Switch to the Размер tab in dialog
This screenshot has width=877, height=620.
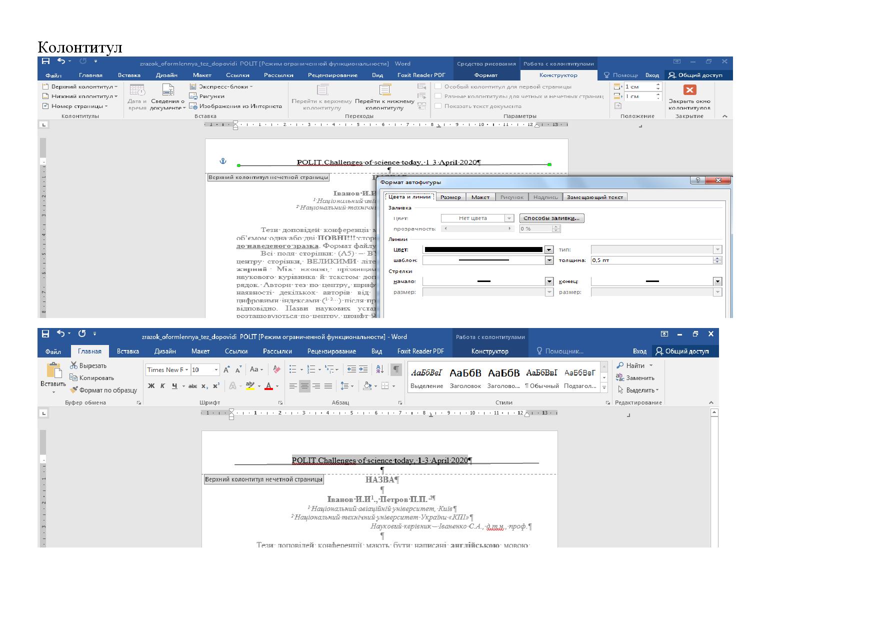450,197
